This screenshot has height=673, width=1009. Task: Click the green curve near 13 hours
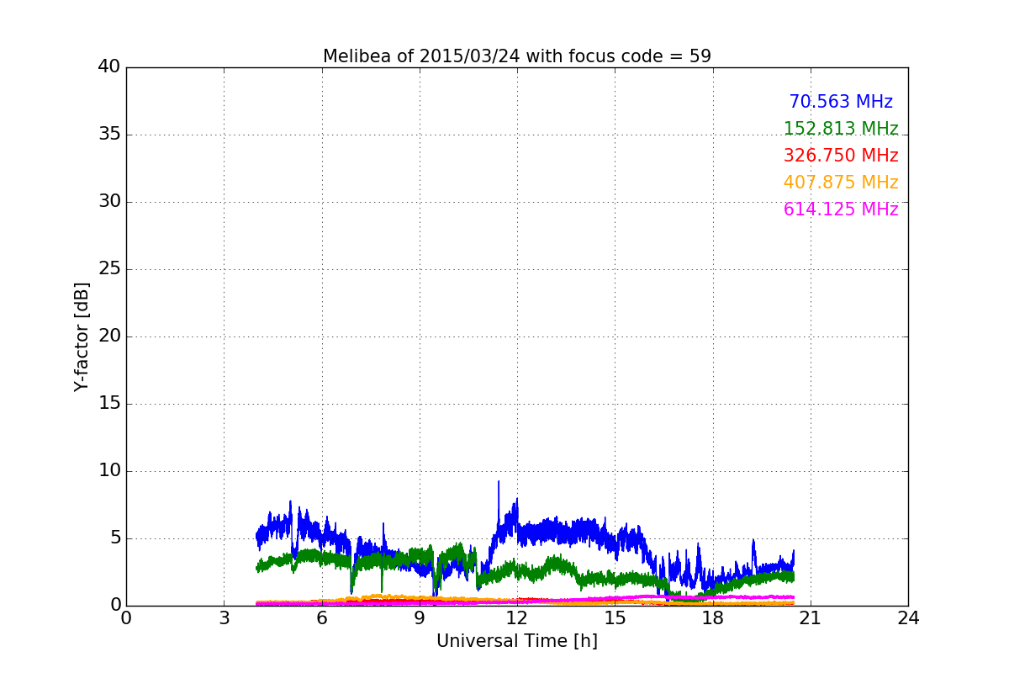point(550,565)
